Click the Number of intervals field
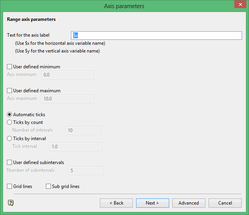This screenshot has width=249, height=215. point(83,130)
